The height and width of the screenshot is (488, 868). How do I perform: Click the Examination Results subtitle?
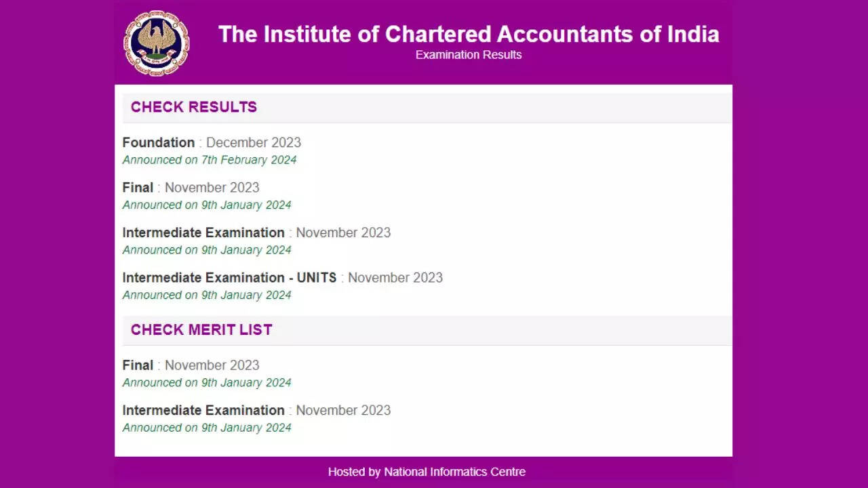click(469, 55)
